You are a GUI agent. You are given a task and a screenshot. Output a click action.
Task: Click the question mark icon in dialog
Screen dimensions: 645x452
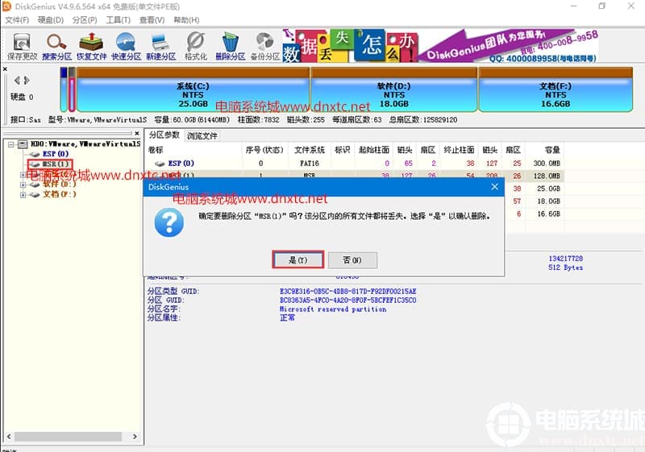click(x=169, y=222)
